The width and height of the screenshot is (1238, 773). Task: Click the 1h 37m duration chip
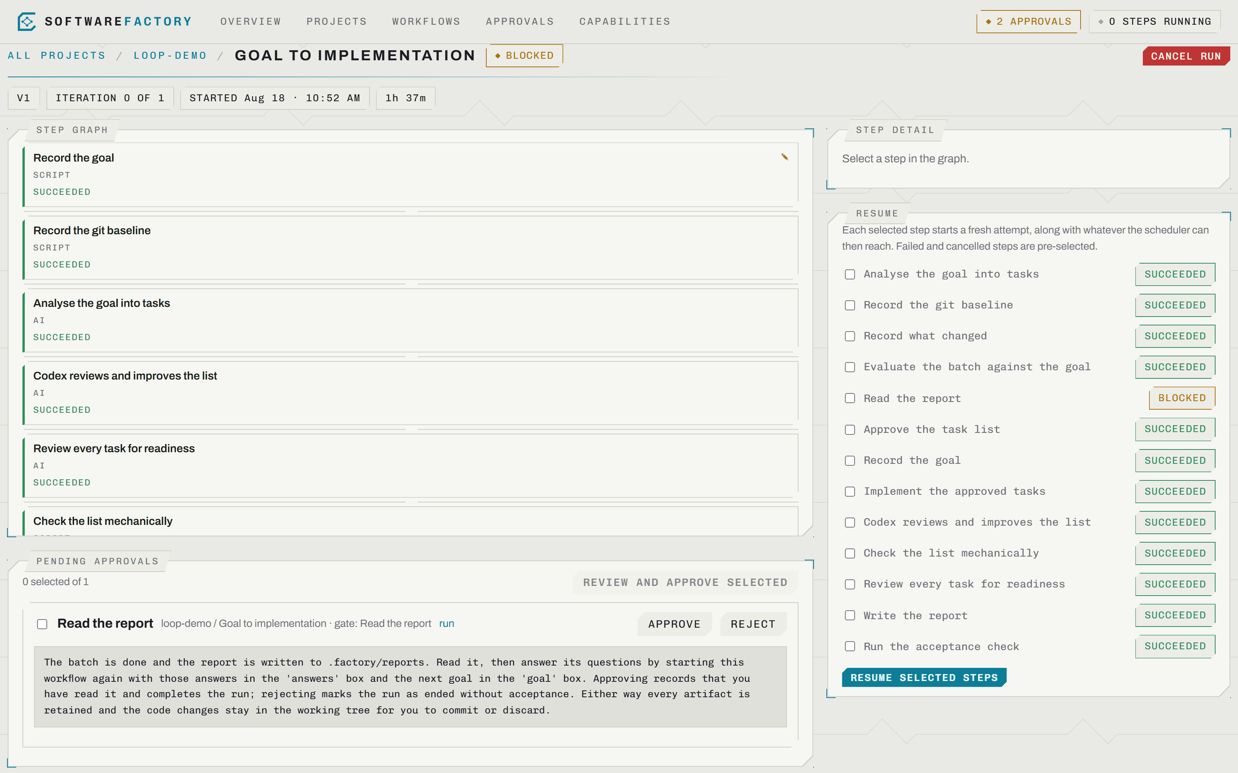click(406, 98)
